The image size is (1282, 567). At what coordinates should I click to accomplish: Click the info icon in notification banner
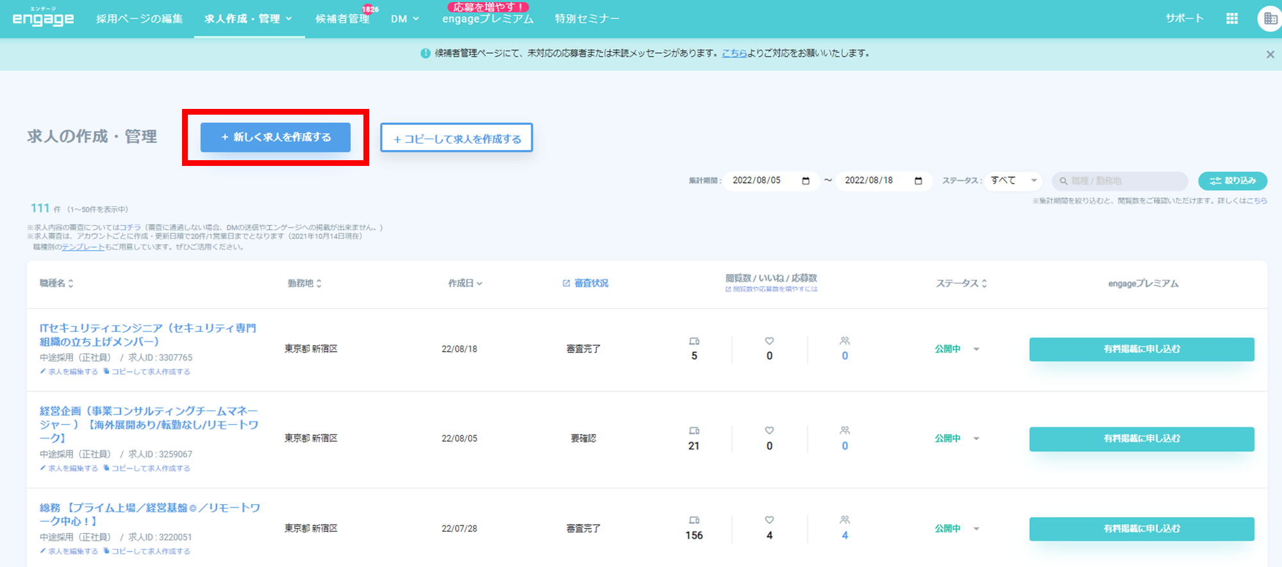click(425, 53)
